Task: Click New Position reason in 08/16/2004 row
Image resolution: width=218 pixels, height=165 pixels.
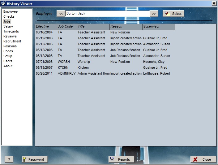Action: (x=120, y=32)
